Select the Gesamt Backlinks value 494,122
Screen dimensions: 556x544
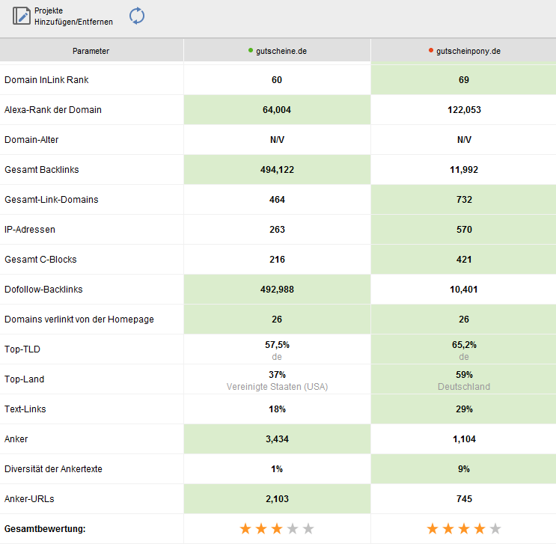(277, 170)
